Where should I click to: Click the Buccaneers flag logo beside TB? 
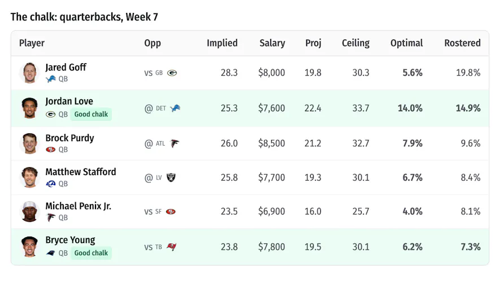click(x=172, y=247)
